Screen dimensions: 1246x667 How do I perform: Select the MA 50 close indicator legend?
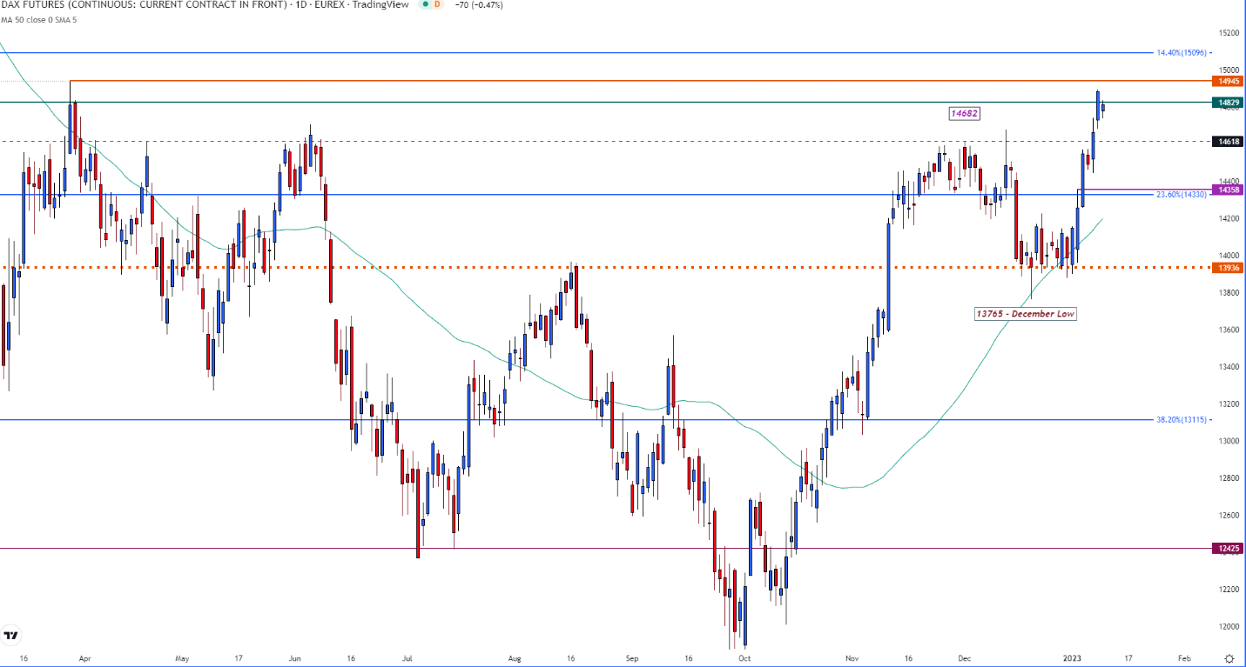pyautogui.click(x=39, y=20)
